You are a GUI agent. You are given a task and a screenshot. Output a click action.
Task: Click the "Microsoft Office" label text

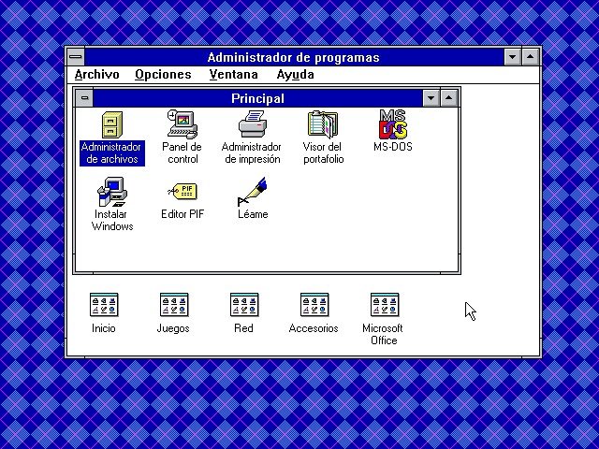click(383, 334)
